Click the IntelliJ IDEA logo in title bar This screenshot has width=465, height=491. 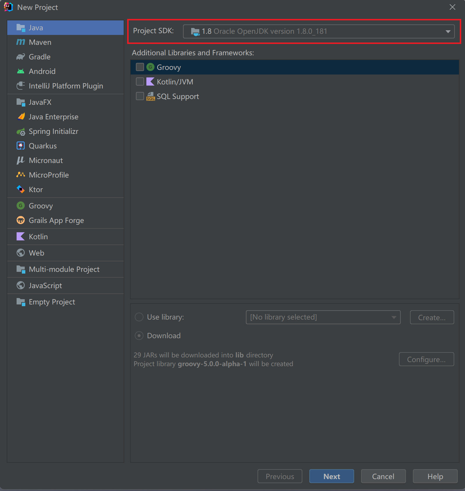click(x=8, y=7)
